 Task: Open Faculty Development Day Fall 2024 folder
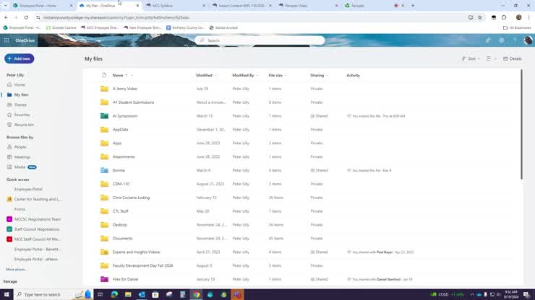point(142,265)
